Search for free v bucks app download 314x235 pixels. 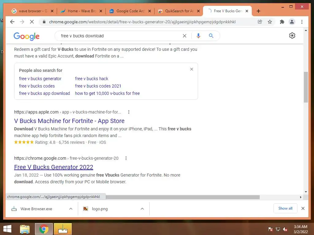44,93
